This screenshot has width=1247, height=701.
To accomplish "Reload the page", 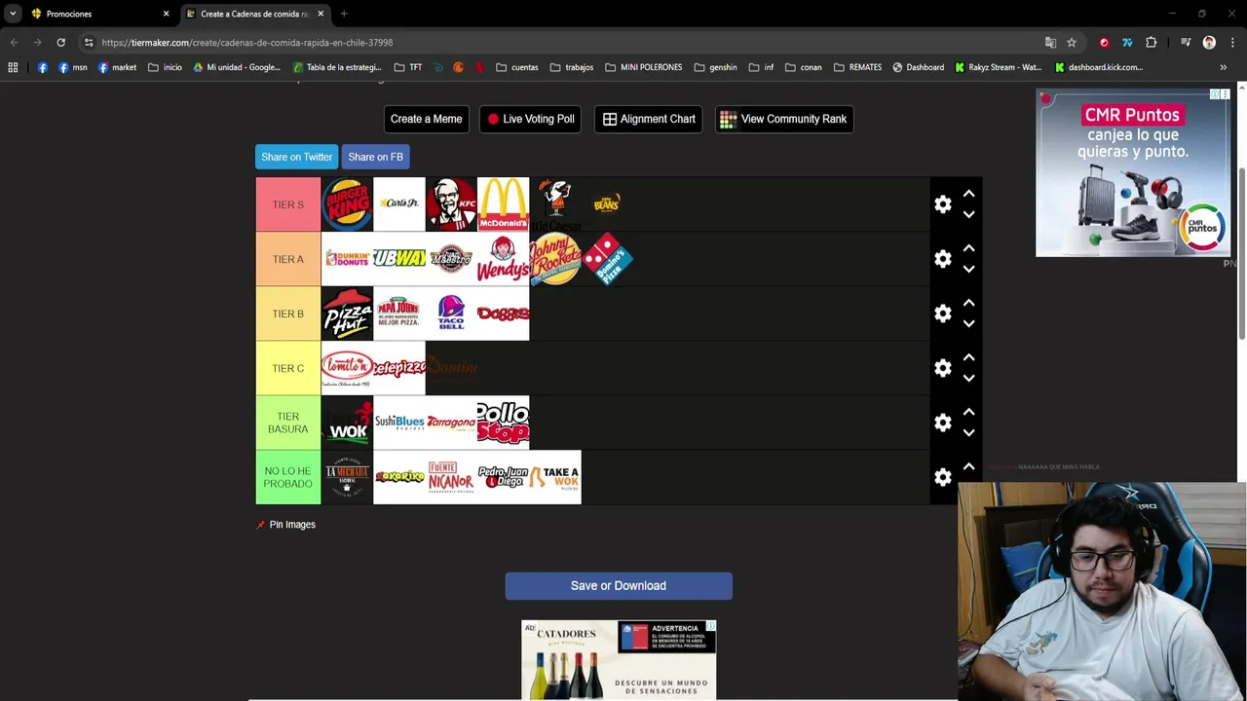I will [60, 43].
